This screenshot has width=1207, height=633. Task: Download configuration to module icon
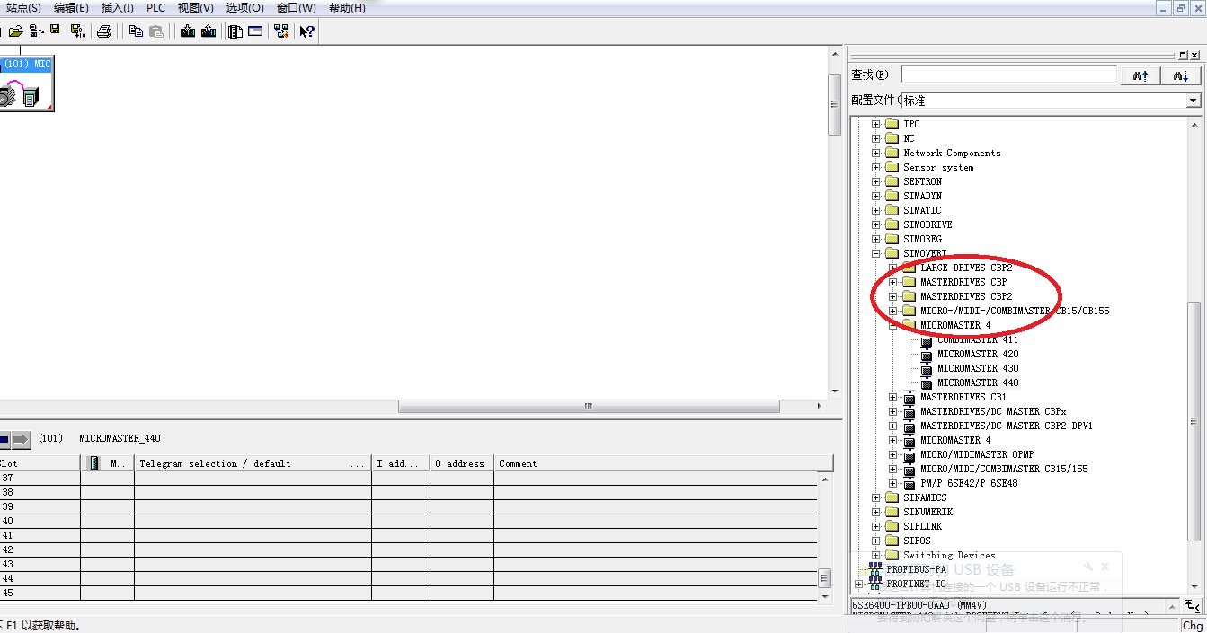point(187,31)
